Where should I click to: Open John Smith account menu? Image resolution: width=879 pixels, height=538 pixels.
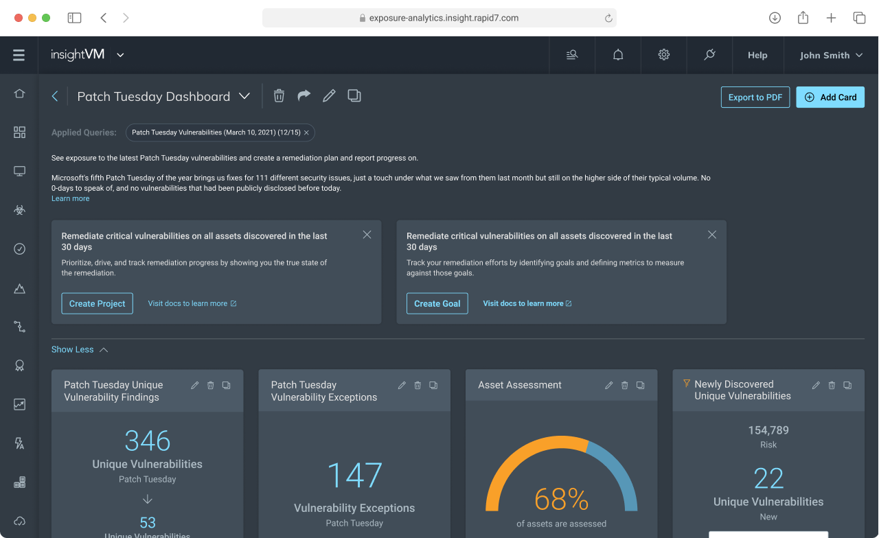[831, 56]
